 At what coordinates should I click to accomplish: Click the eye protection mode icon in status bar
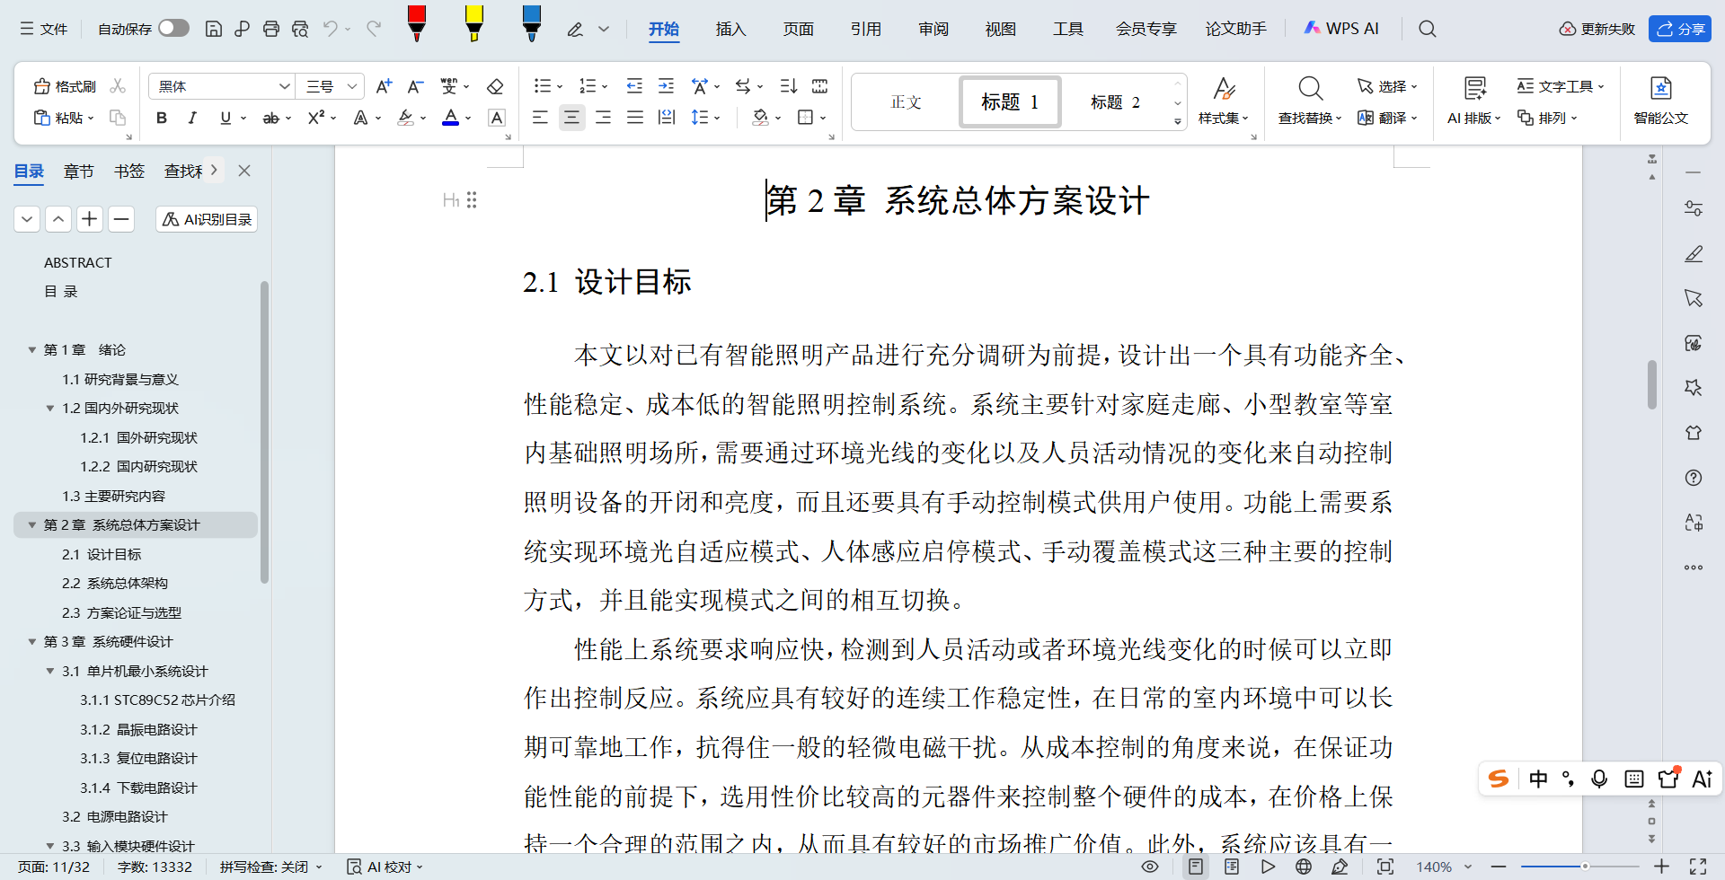(1150, 867)
